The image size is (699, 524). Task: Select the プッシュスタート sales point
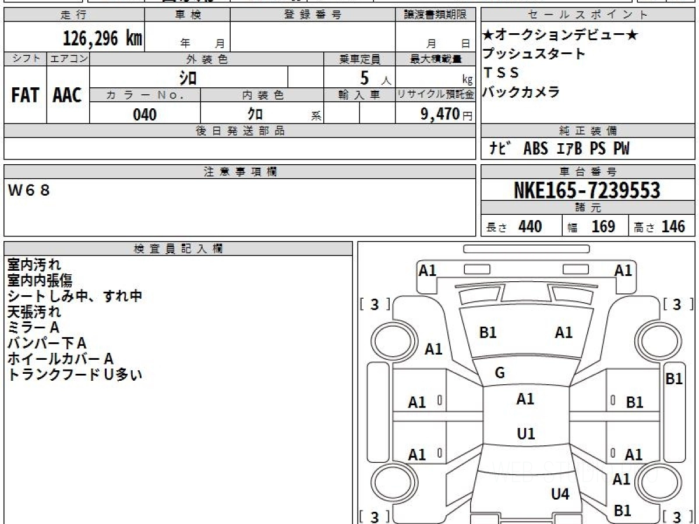click(534, 54)
